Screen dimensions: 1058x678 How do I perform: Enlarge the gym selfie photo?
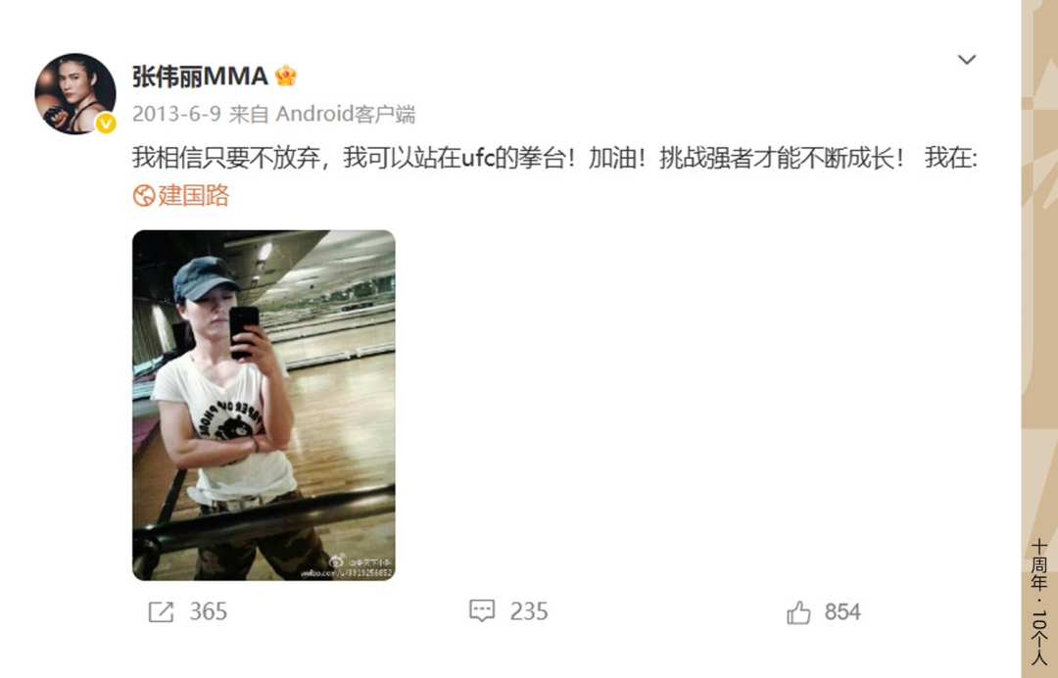(x=264, y=405)
